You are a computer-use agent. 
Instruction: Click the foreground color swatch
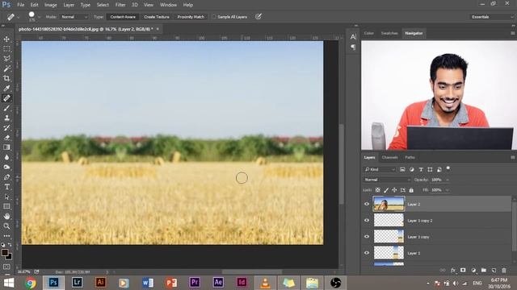[5, 252]
